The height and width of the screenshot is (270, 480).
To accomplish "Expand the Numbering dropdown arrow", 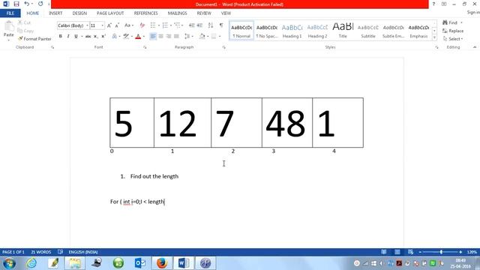I will pos(171,25).
